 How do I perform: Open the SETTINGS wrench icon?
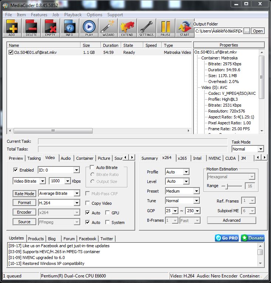(147, 28)
